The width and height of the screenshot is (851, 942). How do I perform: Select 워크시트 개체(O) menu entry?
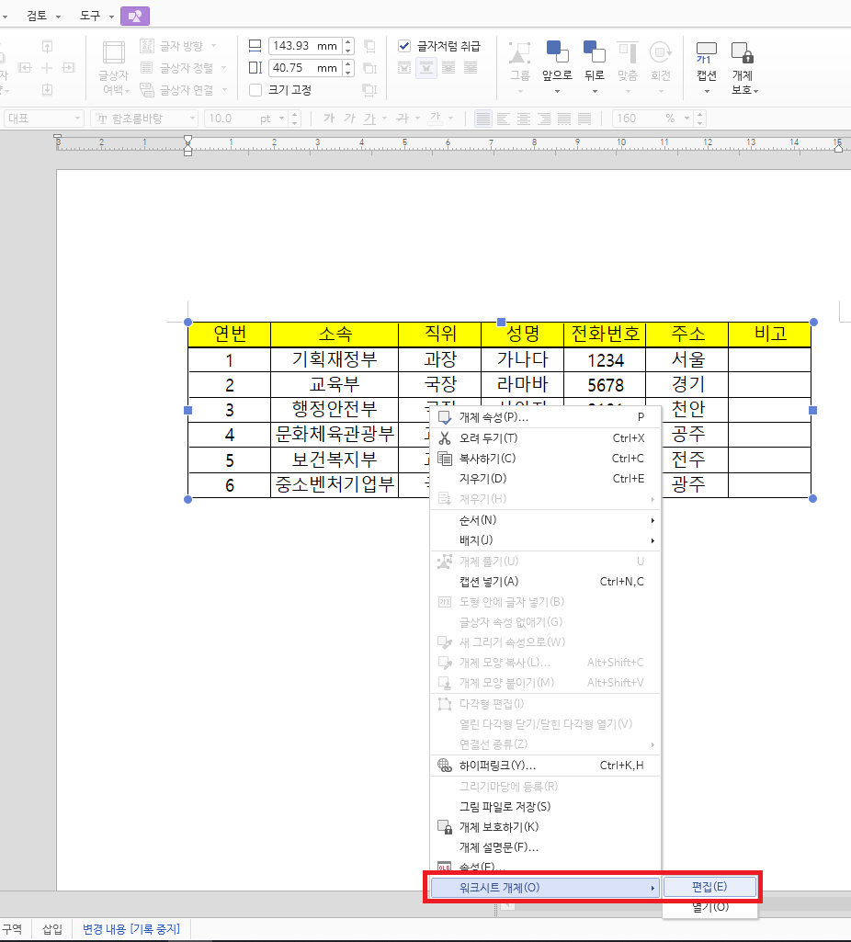pyautogui.click(x=545, y=888)
